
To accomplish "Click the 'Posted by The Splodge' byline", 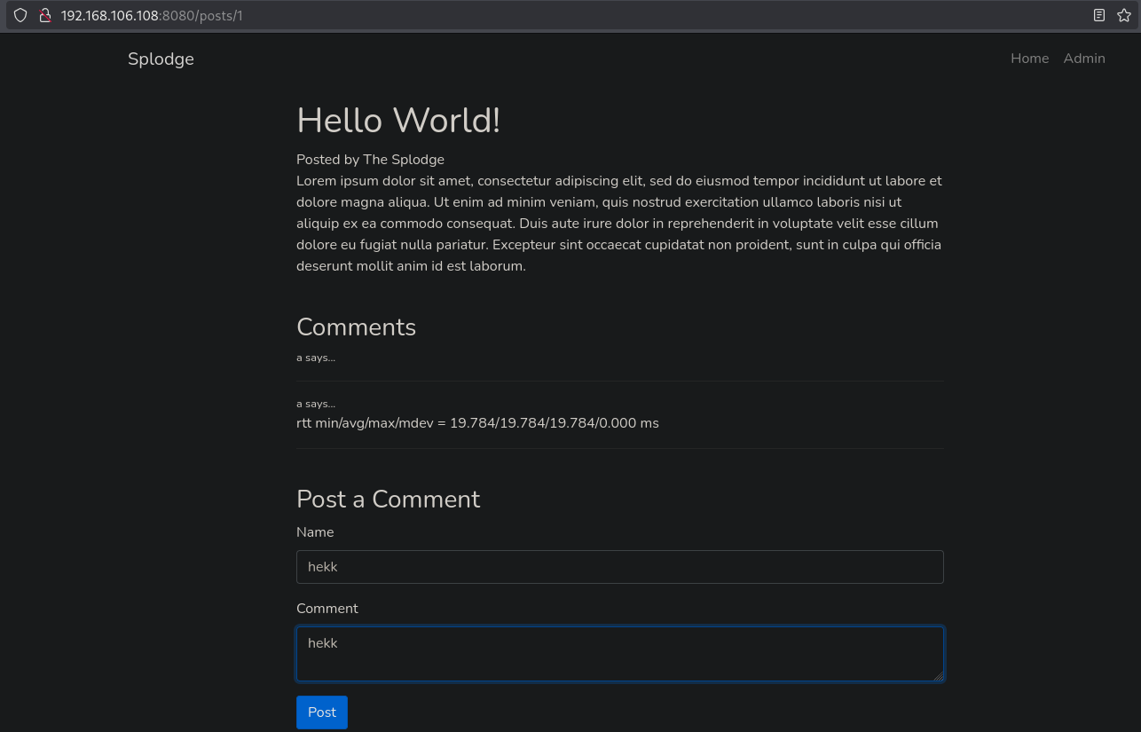I will coord(370,160).
